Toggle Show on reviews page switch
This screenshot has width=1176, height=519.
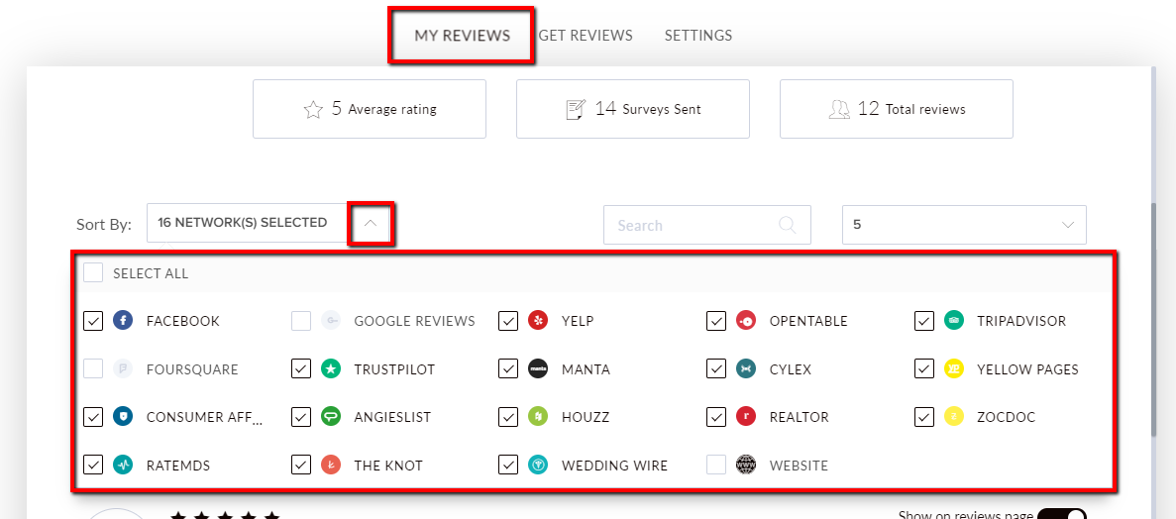point(1062,514)
